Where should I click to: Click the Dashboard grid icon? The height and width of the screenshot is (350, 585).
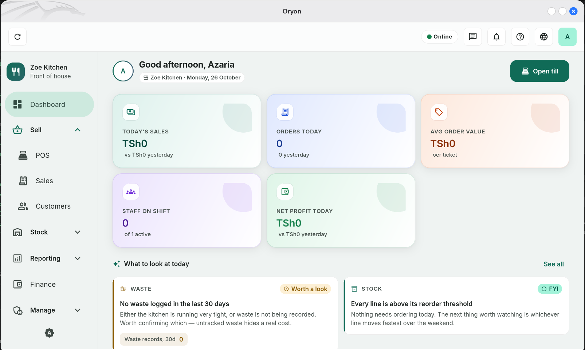(17, 104)
